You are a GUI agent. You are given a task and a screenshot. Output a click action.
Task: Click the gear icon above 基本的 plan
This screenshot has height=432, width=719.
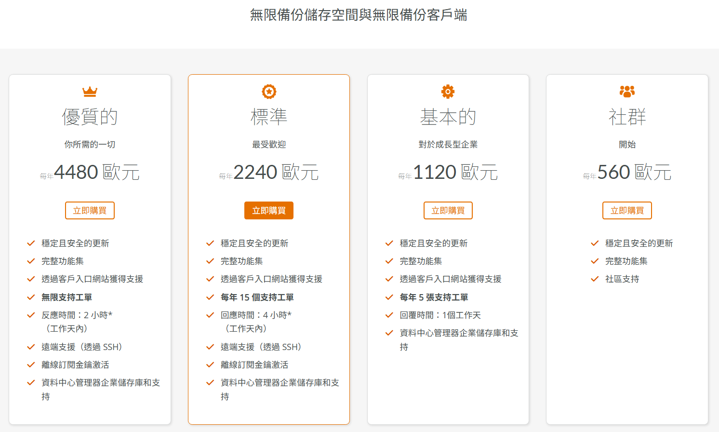448,91
